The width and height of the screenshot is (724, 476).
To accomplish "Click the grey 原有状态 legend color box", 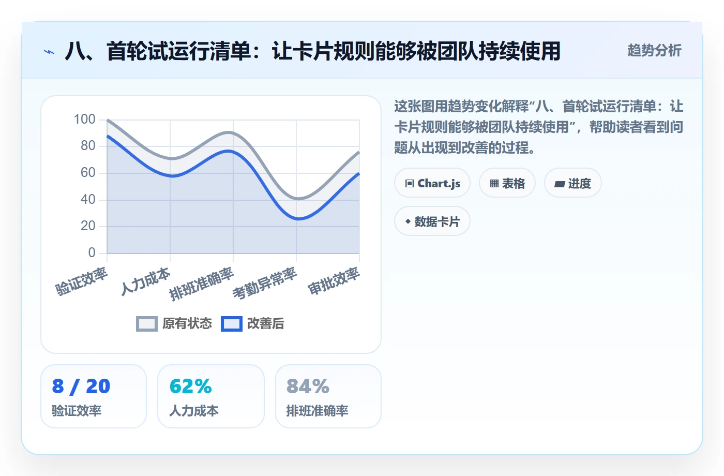I will pos(147,324).
